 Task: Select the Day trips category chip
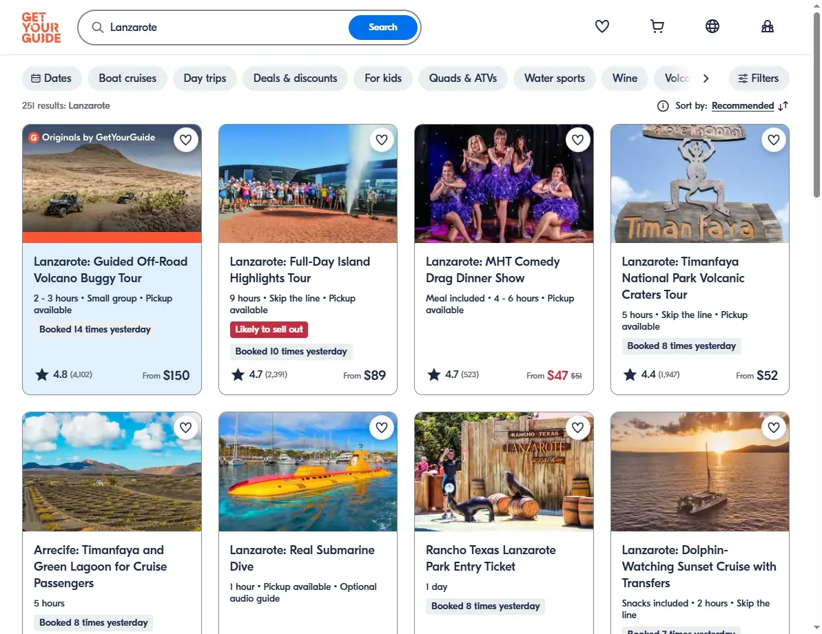205,78
